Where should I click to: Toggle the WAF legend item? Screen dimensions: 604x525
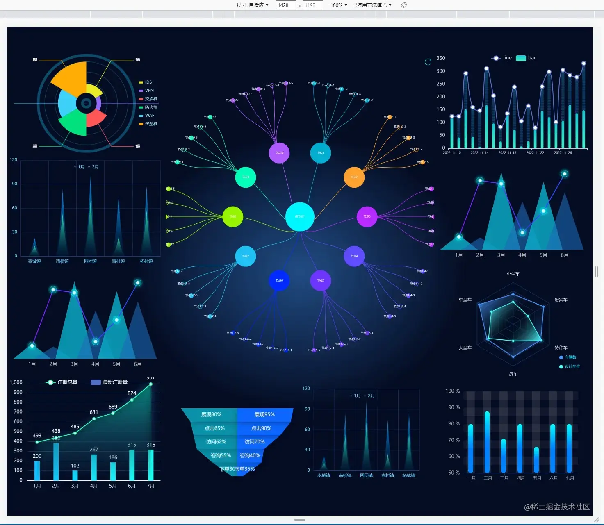click(147, 116)
